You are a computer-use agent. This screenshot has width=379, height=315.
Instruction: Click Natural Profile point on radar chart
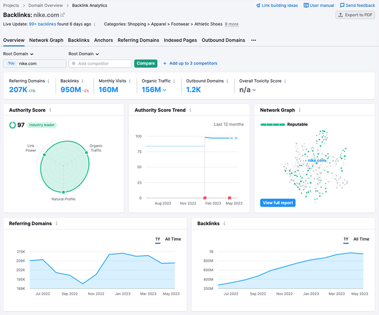pyautogui.click(x=63, y=192)
